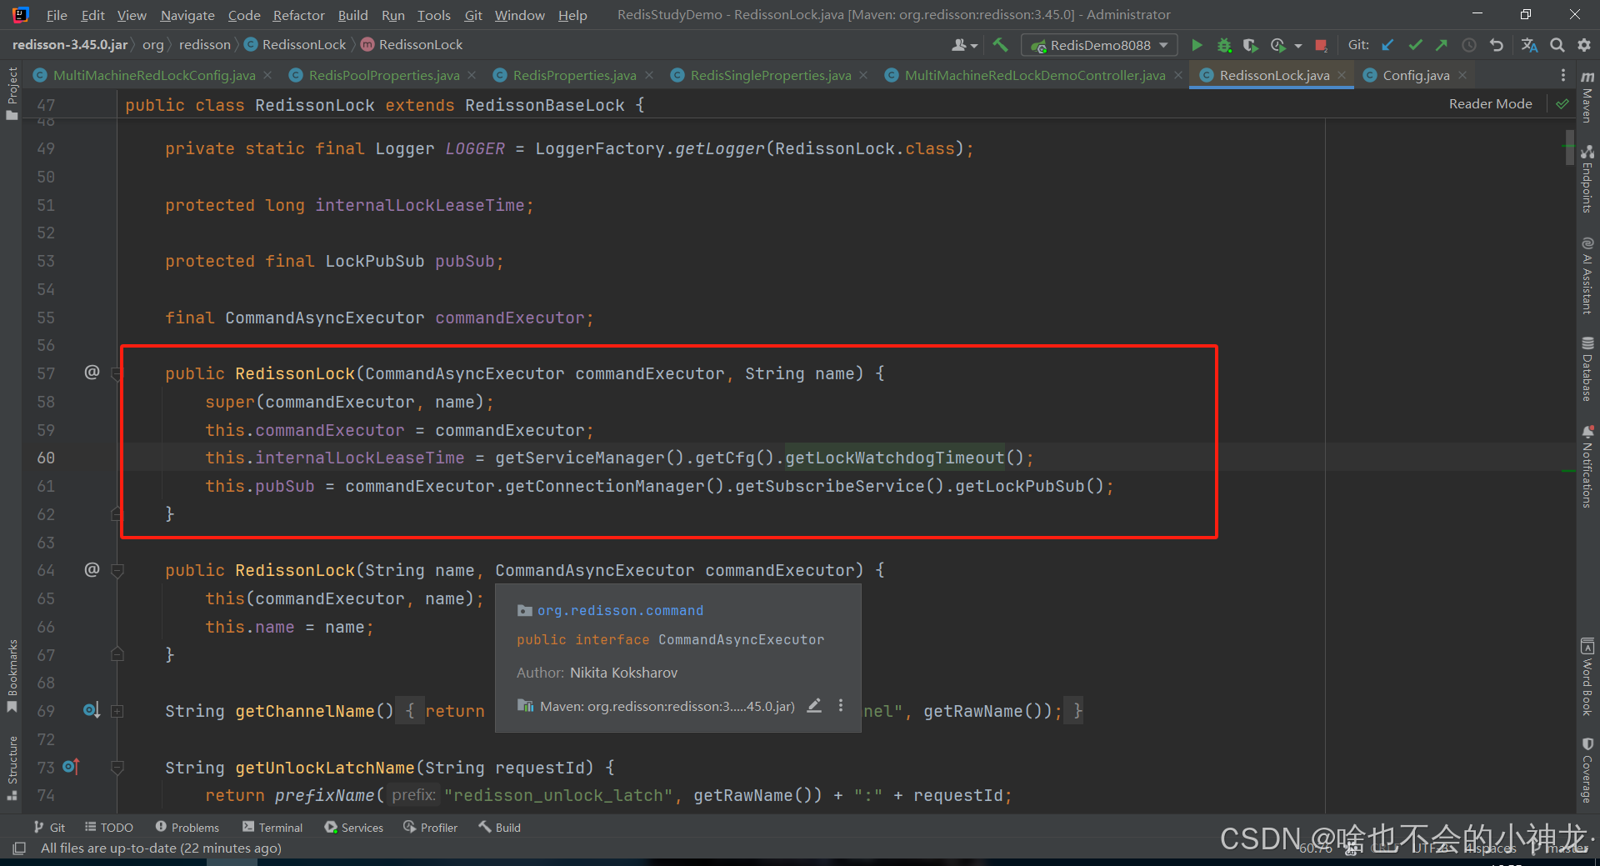The image size is (1600, 866).
Task: Open the Endpoints side panel
Action: click(x=1587, y=179)
